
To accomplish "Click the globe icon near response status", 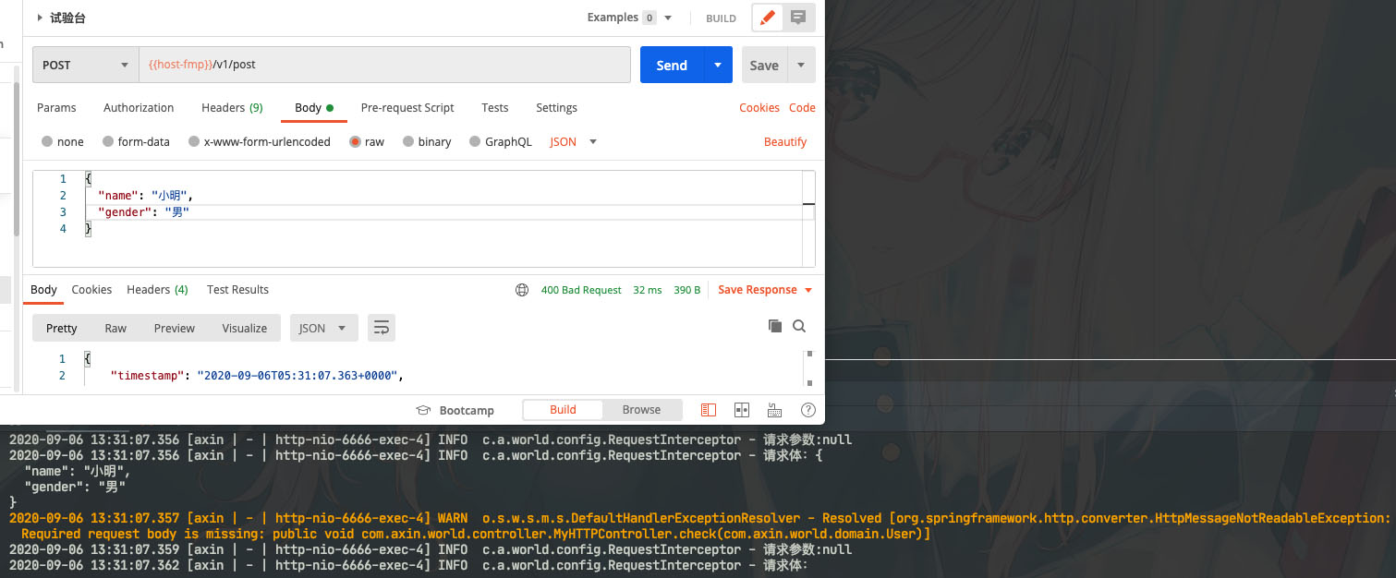I will (x=522, y=289).
